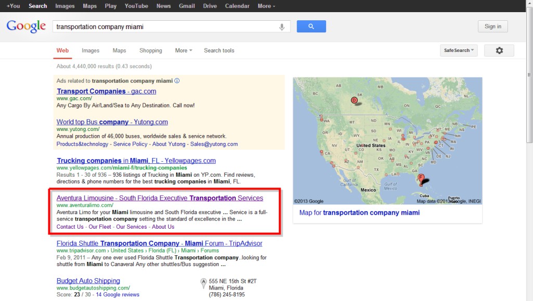Open Gmail in the top bar
This screenshot has height=301, width=533.
(x=187, y=6)
